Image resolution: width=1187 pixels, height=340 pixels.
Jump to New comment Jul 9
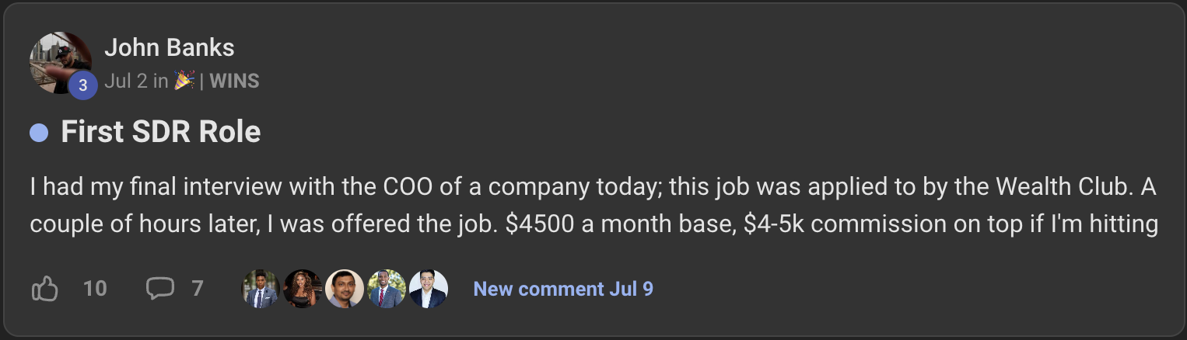pos(563,290)
